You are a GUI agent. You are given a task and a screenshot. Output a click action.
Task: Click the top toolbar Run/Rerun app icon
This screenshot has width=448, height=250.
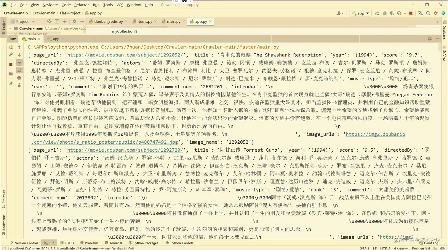point(377,13)
